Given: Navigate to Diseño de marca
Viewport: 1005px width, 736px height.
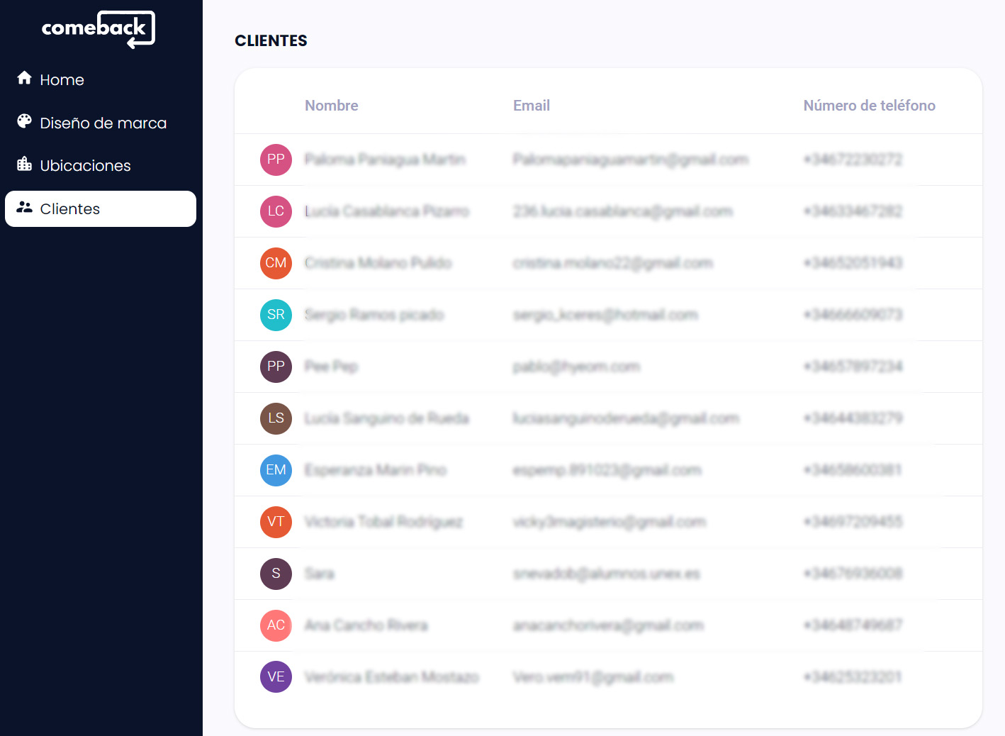Looking at the screenshot, I should coord(103,122).
